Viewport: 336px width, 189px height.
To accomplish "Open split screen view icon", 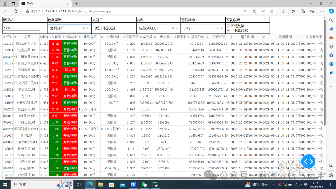I will 283,11.
